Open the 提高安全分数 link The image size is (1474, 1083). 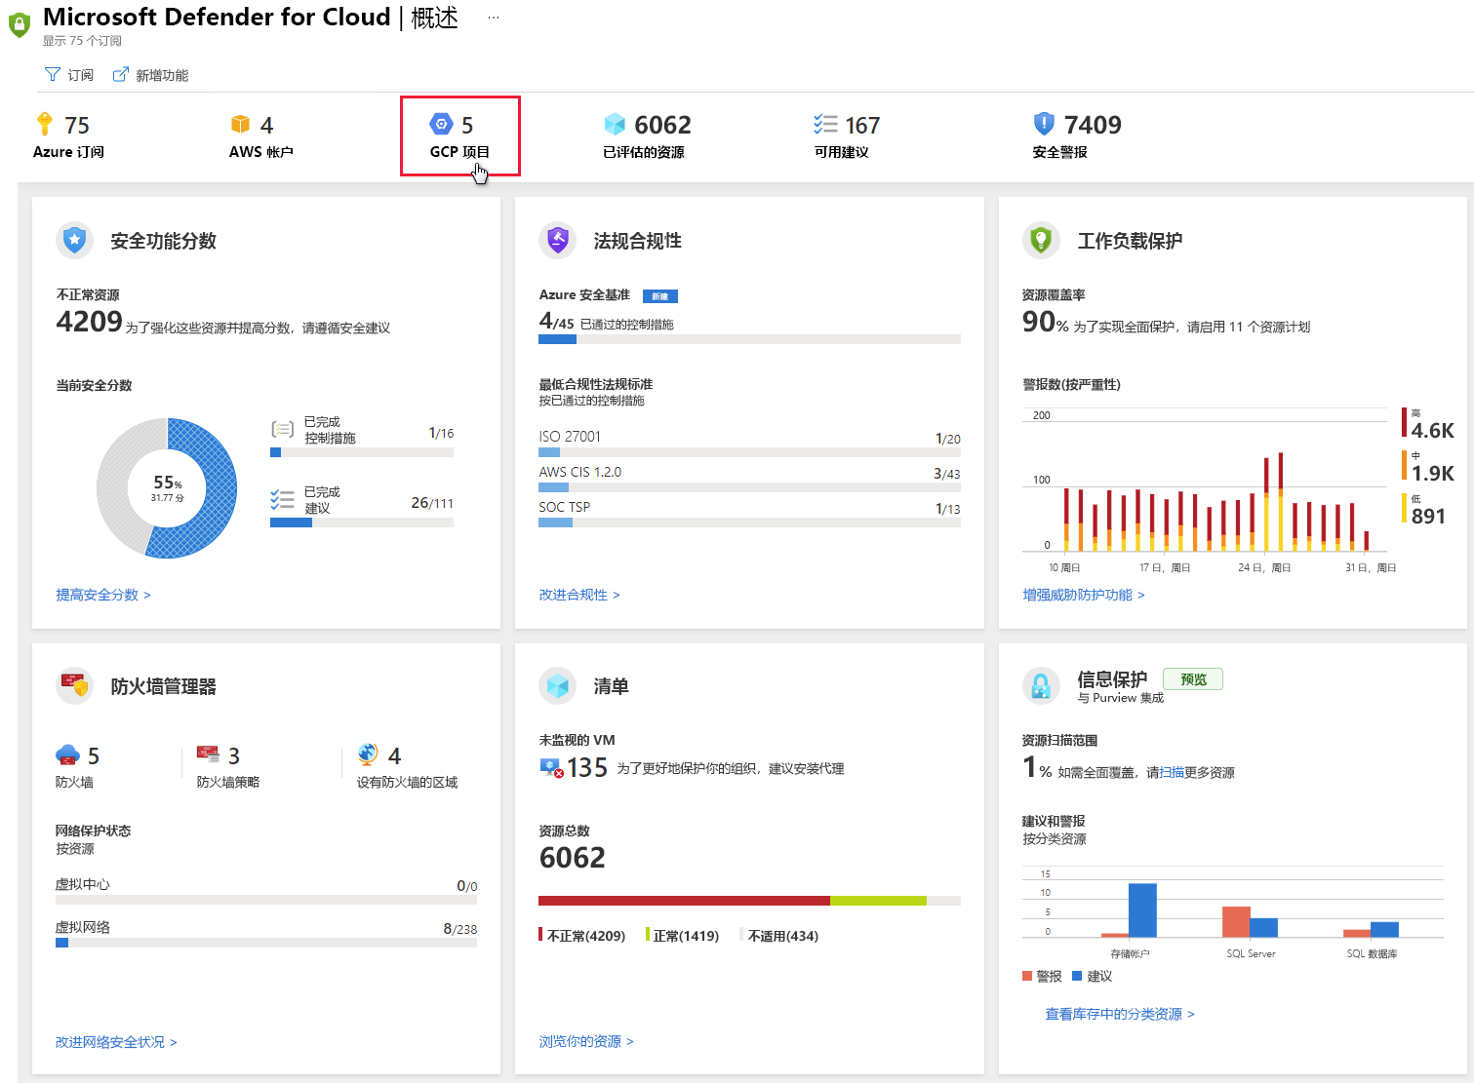pos(103,595)
